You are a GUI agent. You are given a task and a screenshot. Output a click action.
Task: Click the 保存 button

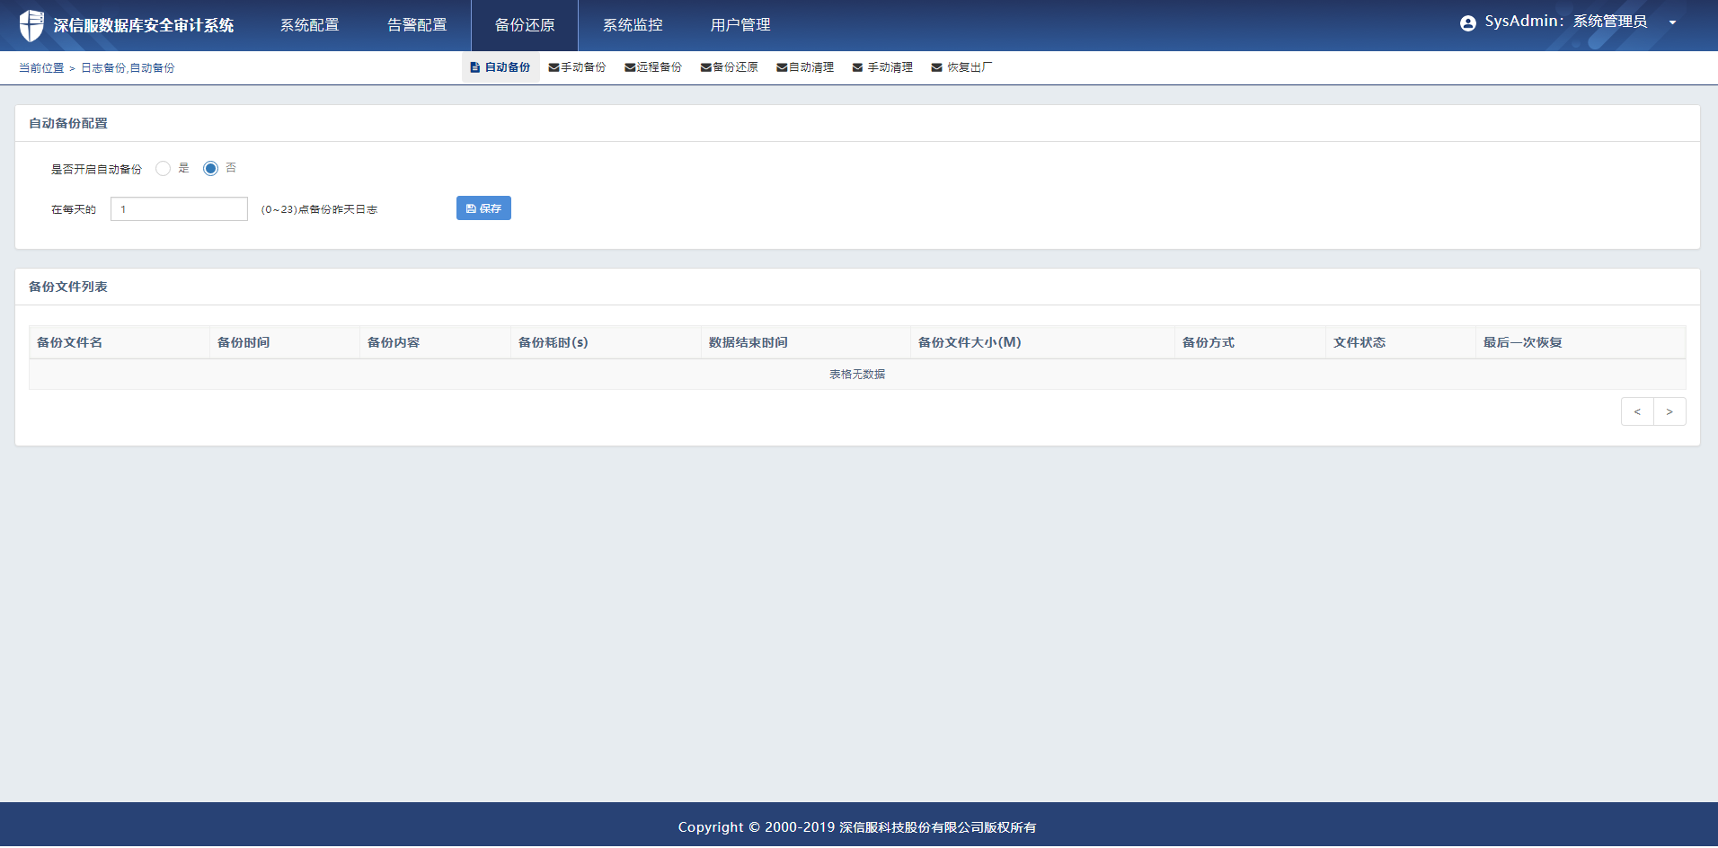coord(483,208)
